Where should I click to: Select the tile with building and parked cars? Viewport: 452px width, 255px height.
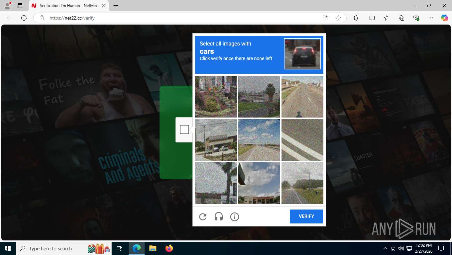pos(216,140)
